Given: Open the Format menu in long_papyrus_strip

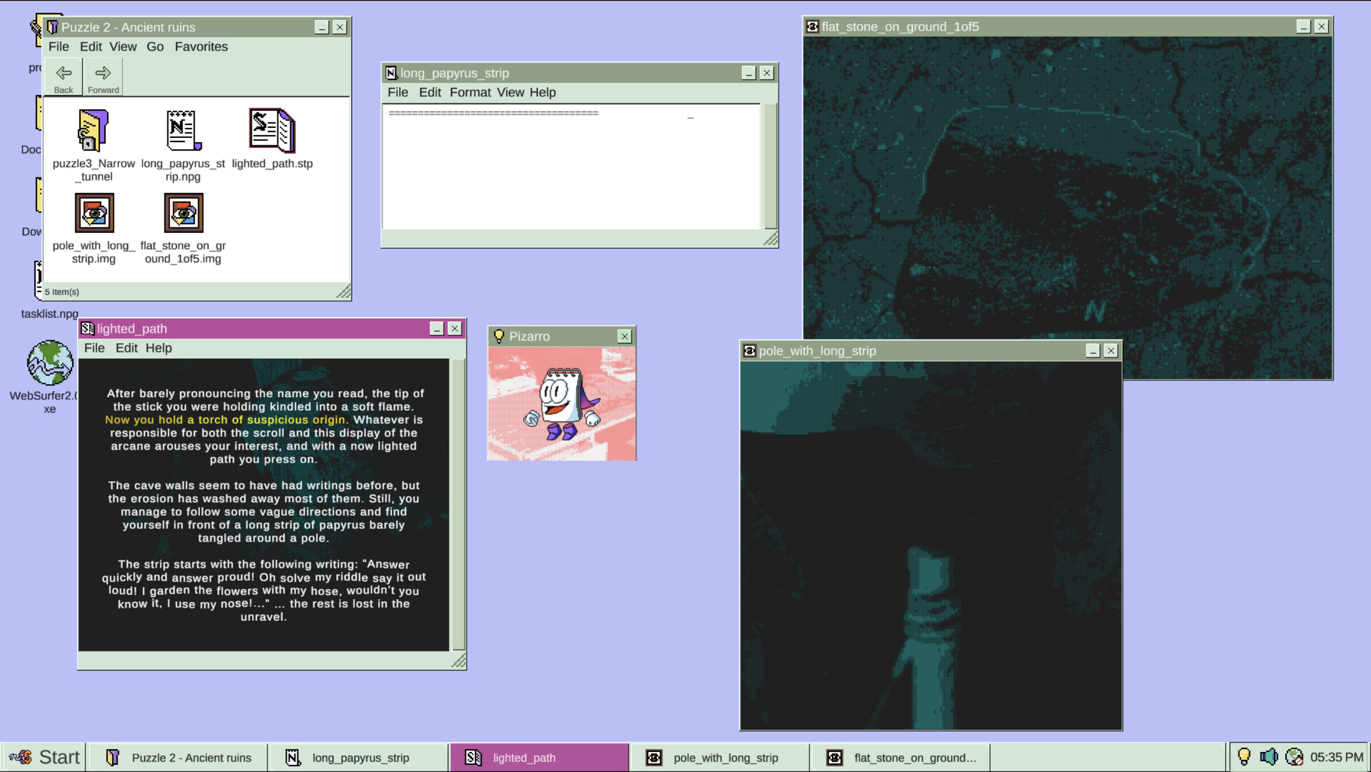Looking at the screenshot, I should 470,92.
